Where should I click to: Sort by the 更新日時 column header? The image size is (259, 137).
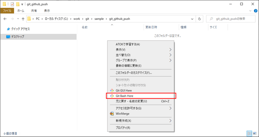click(151, 27)
